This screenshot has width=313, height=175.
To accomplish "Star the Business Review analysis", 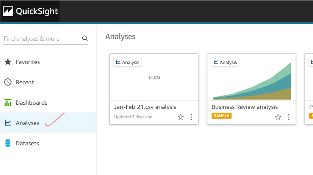I will coord(278,117).
